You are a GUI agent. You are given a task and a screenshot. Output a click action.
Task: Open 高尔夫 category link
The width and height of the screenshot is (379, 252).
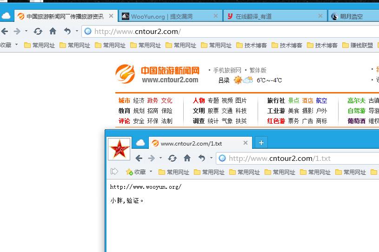[x=357, y=100]
